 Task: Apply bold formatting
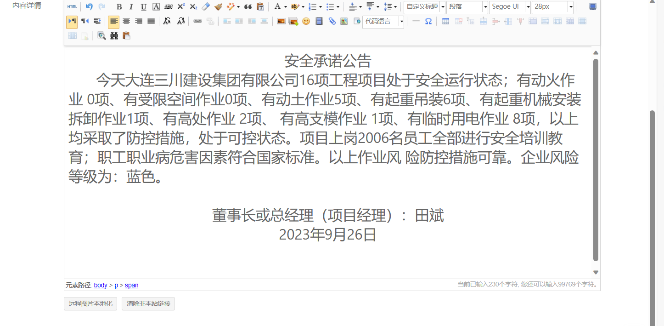[119, 7]
